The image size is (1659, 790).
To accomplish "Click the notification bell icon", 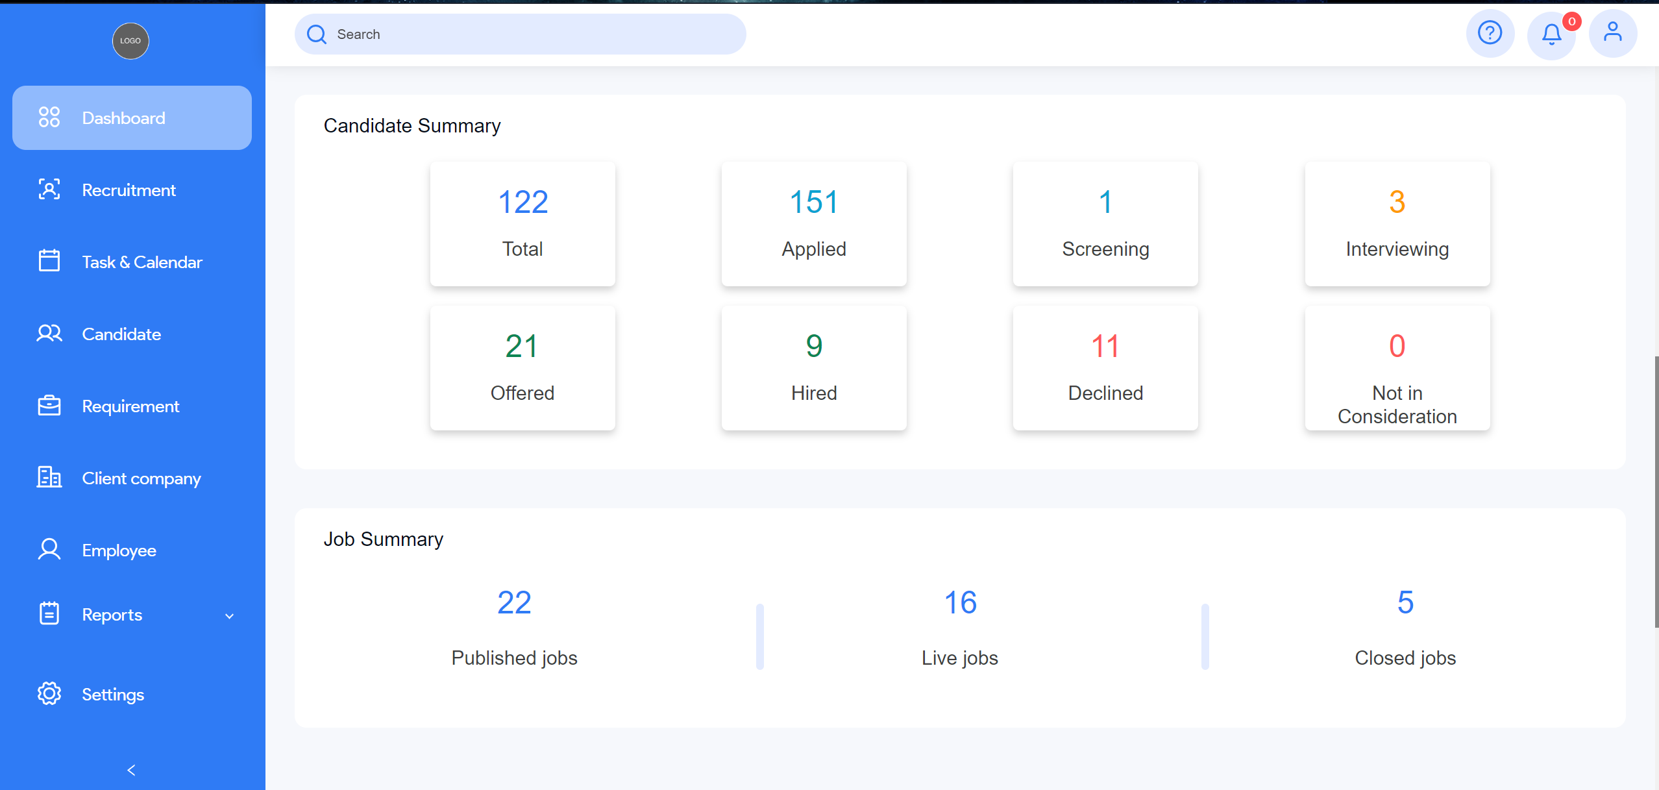I will [x=1552, y=34].
